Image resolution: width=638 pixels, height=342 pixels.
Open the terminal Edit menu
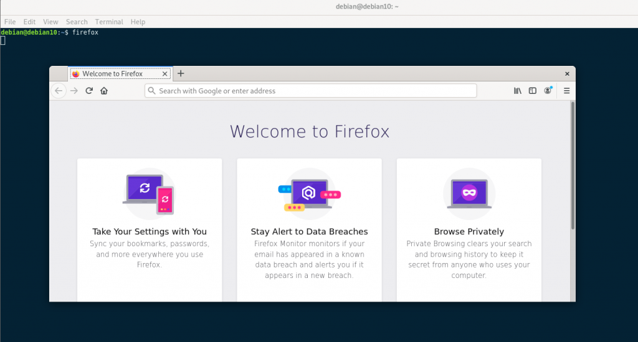tap(29, 22)
